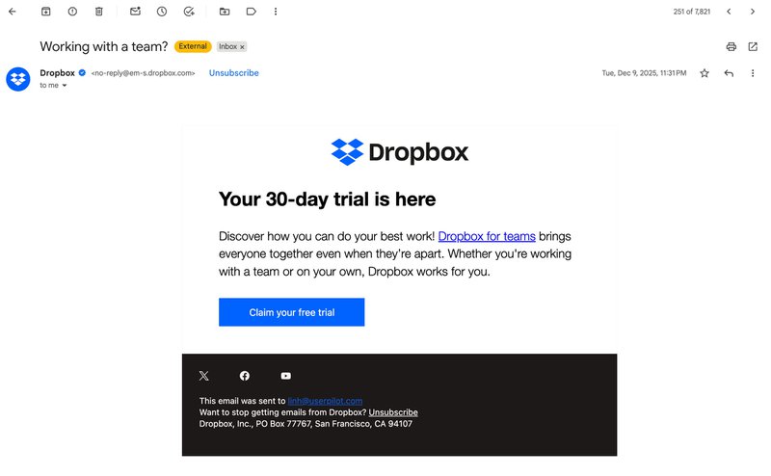771x476 pixels.
Task: Add email to Tasks
Action: (x=189, y=12)
